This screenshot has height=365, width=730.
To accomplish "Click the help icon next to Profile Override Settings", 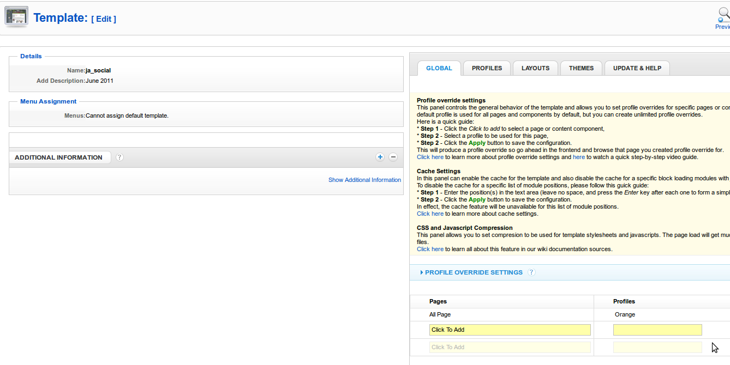I will click(531, 272).
